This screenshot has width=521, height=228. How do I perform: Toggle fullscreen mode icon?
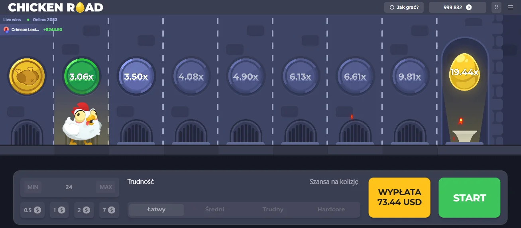pos(496,7)
